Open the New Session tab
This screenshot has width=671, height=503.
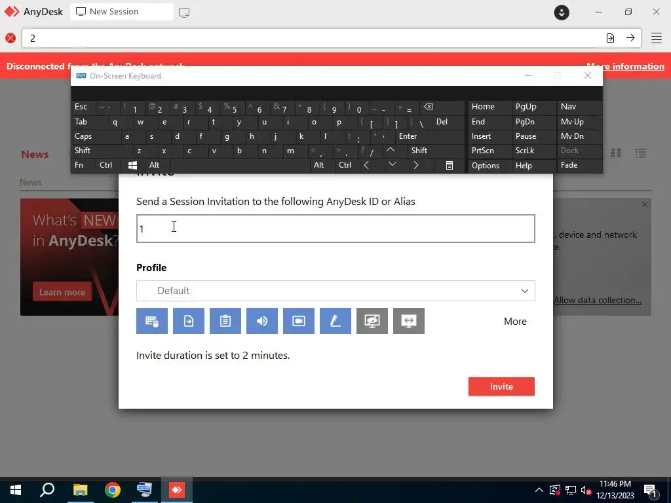tap(121, 12)
